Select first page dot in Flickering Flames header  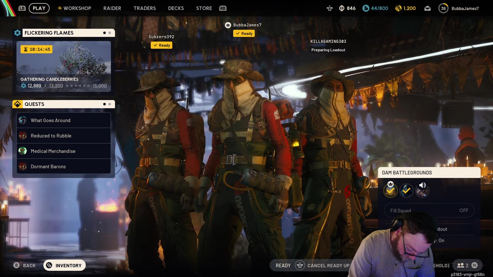tap(104, 33)
